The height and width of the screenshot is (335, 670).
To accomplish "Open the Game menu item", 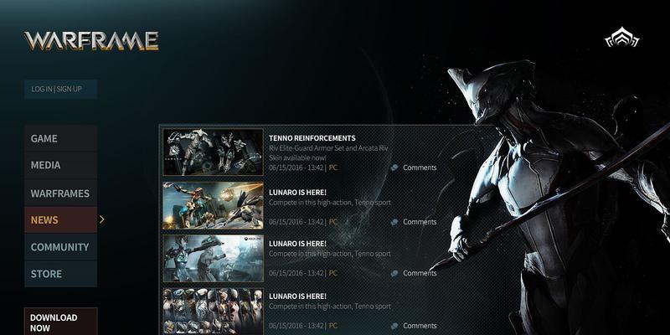I will pos(60,138).
